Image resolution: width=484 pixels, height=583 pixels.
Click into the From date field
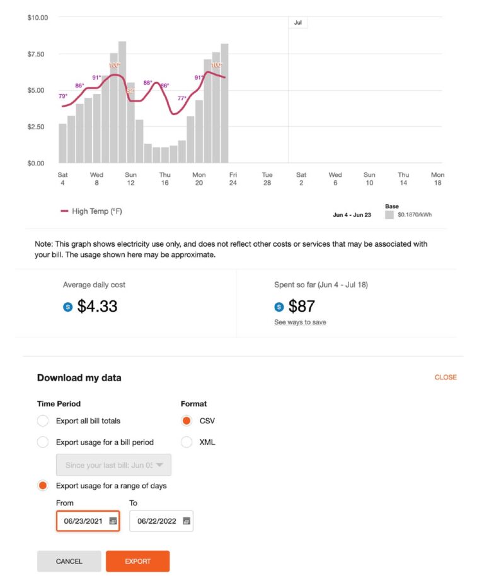click(x=82, y=521)
